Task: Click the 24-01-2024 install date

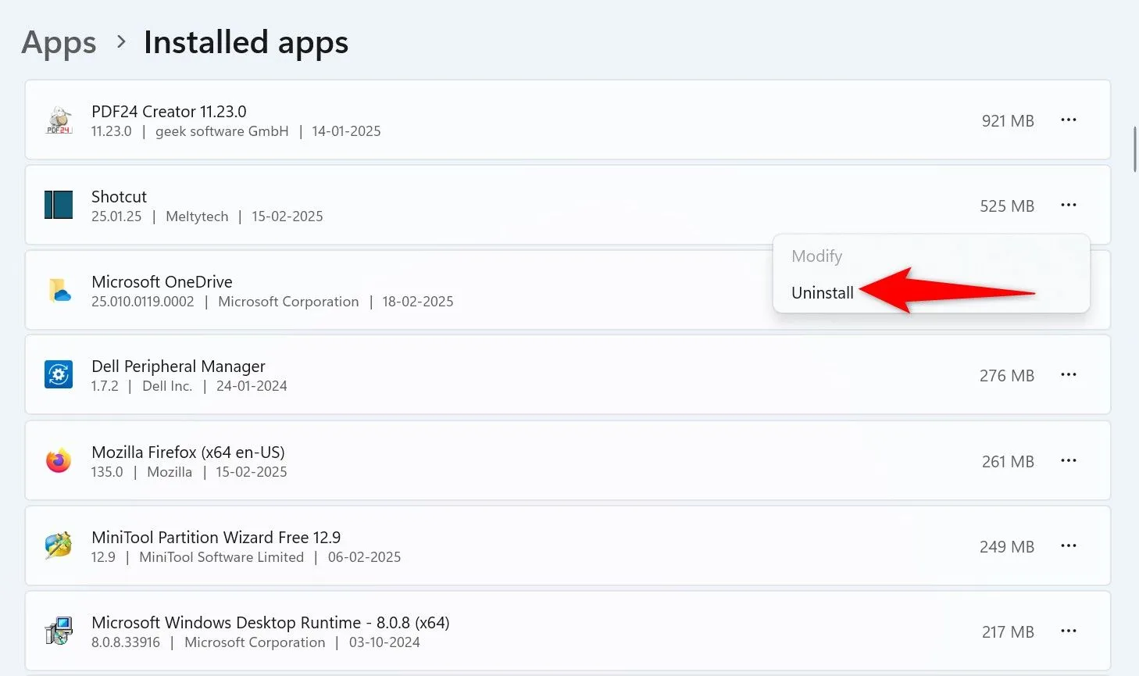Action: click(252, 386)
